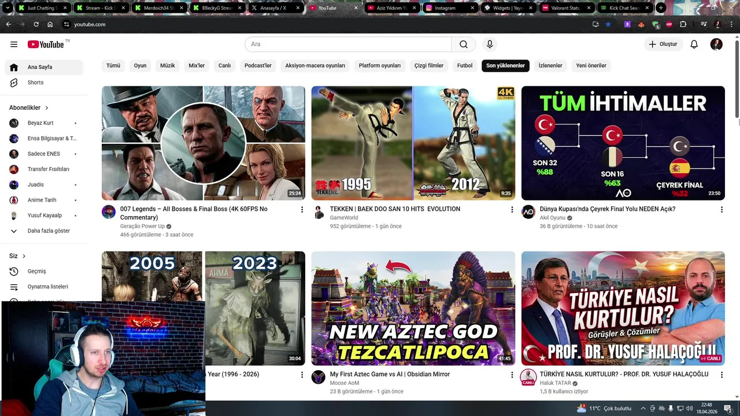Screen dimensions: 740x416
Task: Open more options for 1996 - 2026 video
Action: pos(302,375)
